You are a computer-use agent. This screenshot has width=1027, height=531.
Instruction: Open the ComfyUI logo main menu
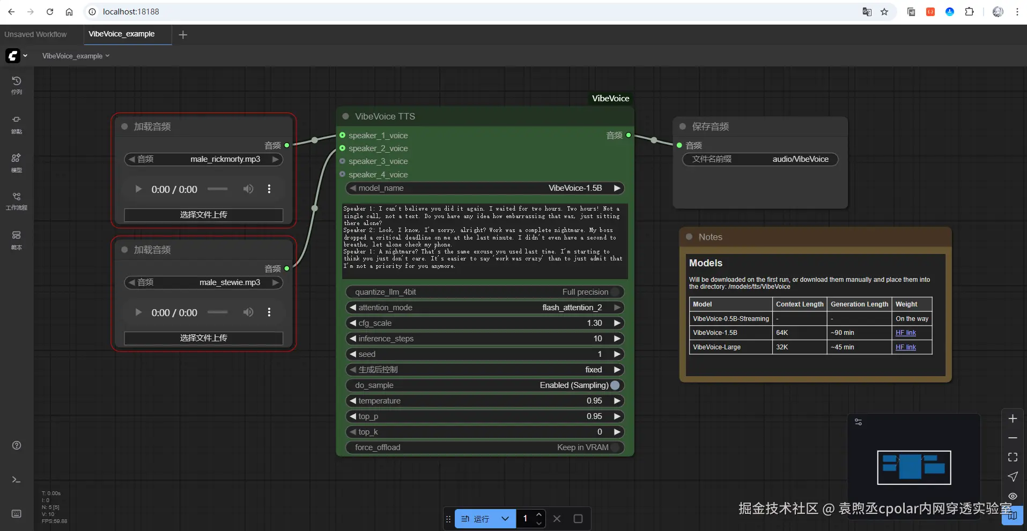16,56
